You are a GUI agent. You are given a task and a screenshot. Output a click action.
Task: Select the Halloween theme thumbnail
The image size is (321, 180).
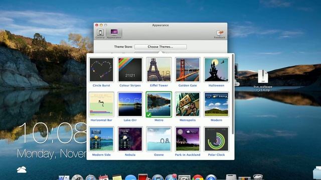(x=216, y=70)
